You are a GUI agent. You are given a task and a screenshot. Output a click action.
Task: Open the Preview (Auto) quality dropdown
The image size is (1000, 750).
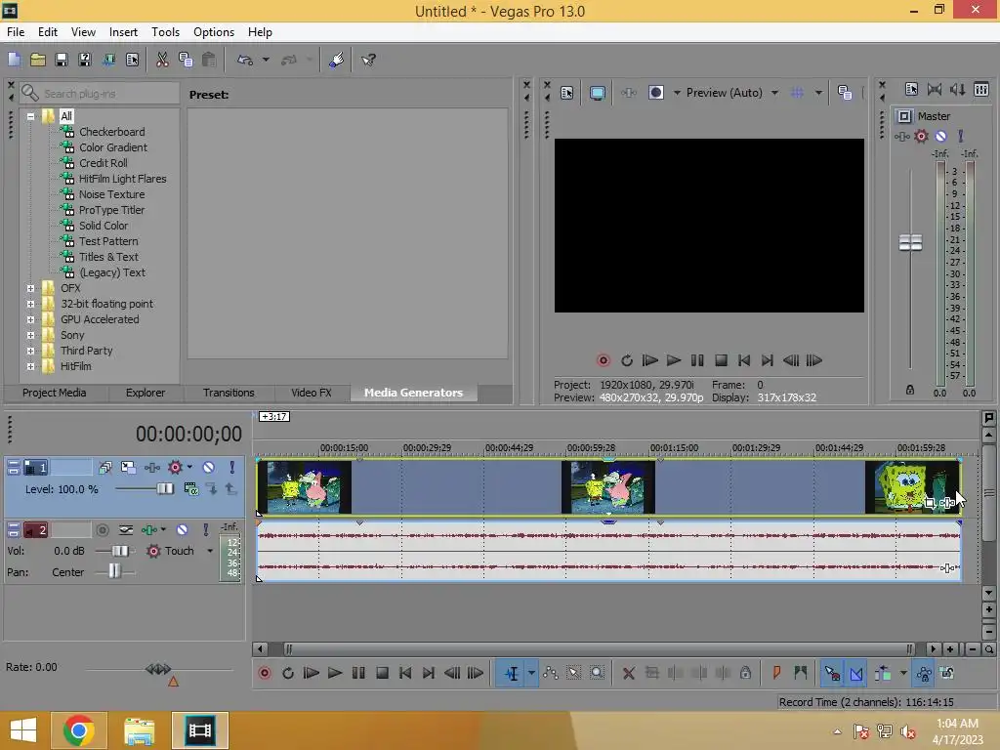(774, 93)
